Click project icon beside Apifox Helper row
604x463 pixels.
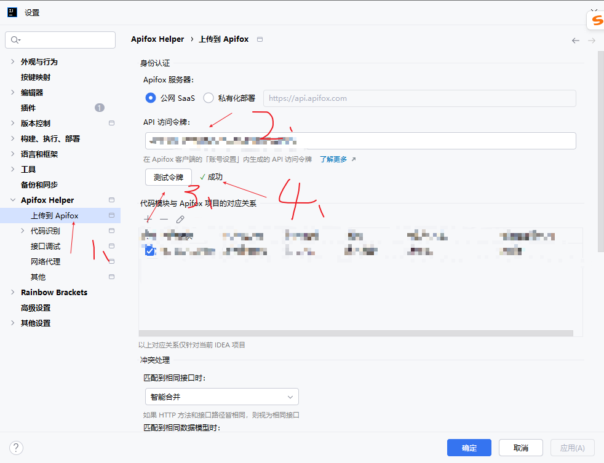coord(112,200)
